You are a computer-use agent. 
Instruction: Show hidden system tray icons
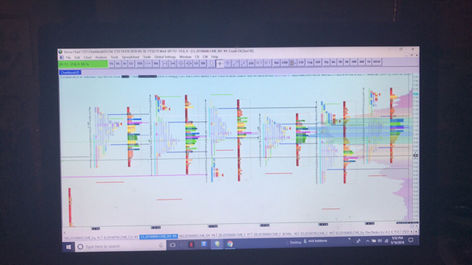point(367,241)
